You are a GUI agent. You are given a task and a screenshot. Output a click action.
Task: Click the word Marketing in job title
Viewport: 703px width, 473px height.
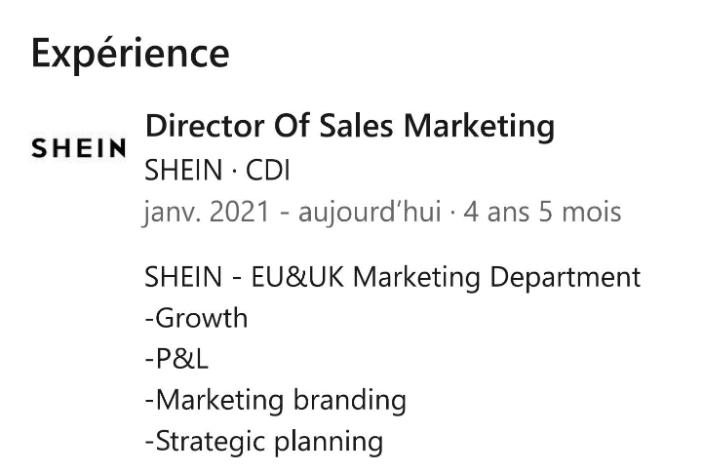coord(480,126)
